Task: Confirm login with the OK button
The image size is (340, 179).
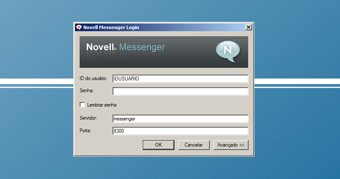Action: [x=158, y=145]
